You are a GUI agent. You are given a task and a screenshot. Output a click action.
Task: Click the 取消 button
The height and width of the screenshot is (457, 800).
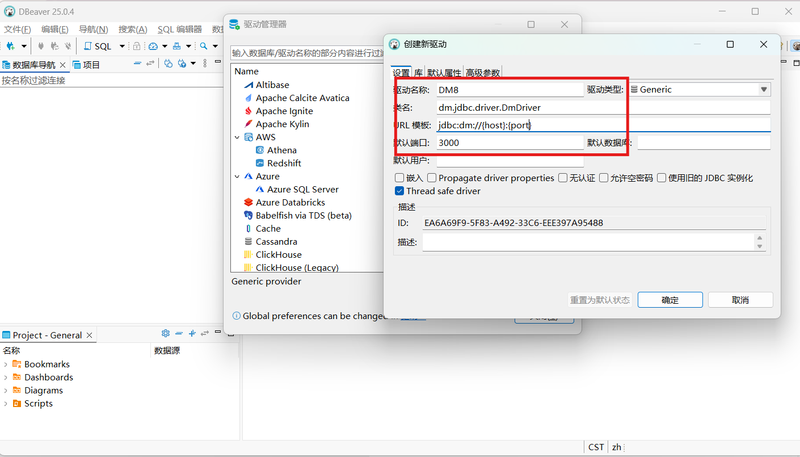(x=740, y=300)
